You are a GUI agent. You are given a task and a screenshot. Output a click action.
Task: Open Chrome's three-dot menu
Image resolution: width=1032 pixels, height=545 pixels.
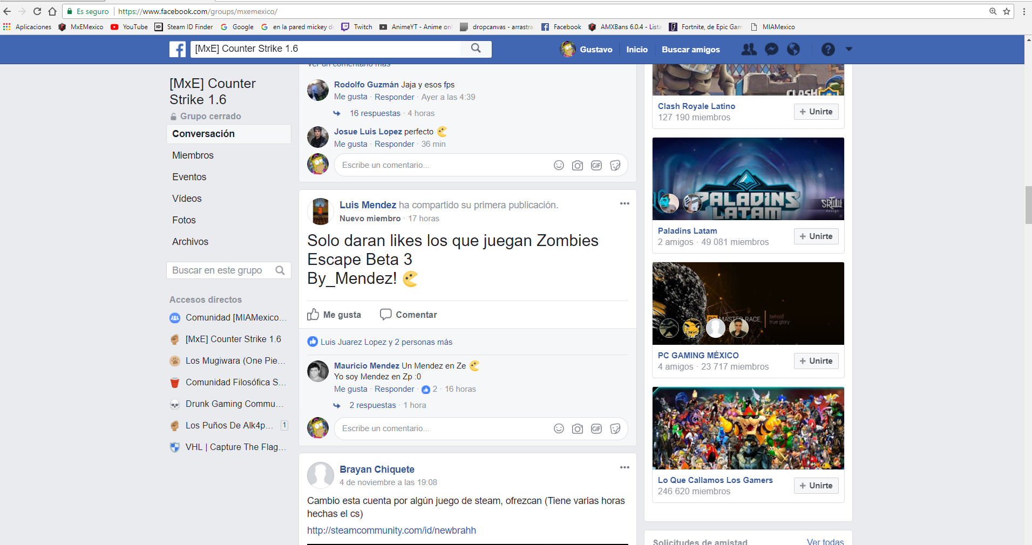[1024, 11]
